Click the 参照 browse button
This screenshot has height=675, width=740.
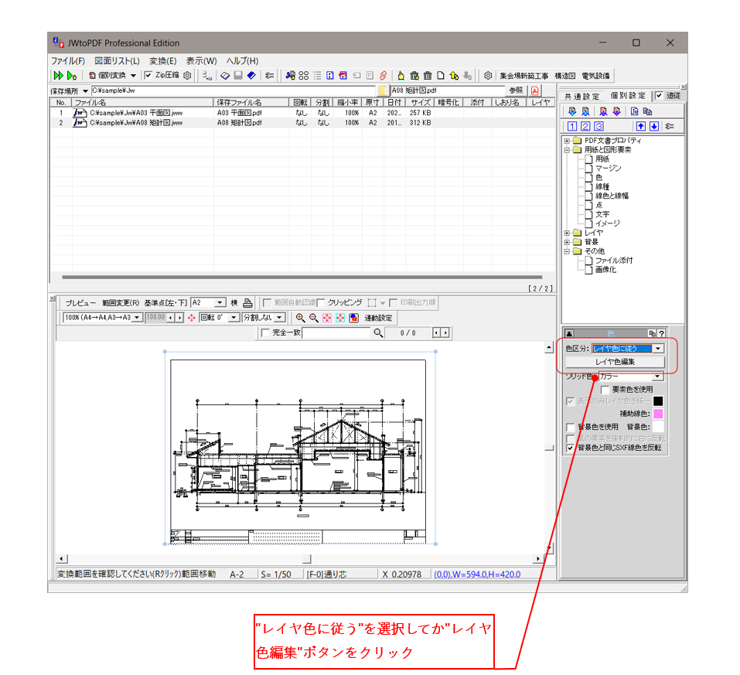[x=515, y=90]
